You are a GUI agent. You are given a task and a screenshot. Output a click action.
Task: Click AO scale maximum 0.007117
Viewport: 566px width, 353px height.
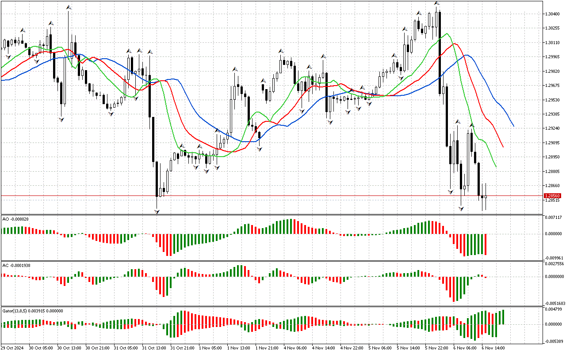tap(553, 218)
